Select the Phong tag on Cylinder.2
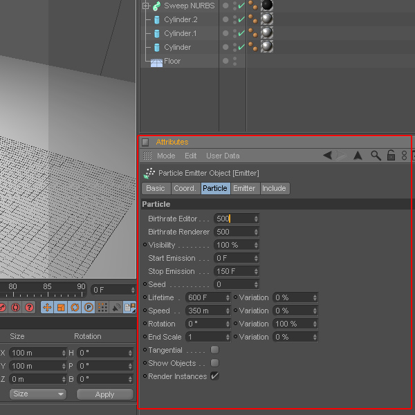 pyautogui.click(x=252, y=19)
